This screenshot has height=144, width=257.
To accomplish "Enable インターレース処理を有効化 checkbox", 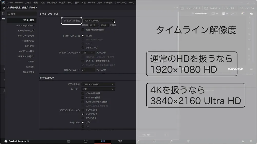I will click(x=83, y=61).
